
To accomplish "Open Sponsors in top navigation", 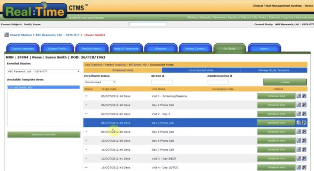I will [219, 18].
